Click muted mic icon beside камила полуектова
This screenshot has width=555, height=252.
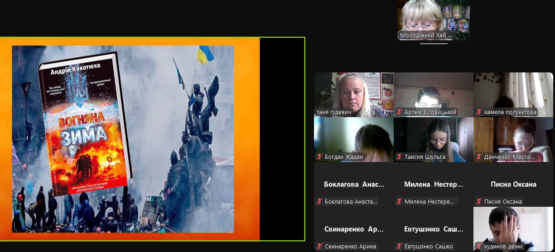pos(479,112)
